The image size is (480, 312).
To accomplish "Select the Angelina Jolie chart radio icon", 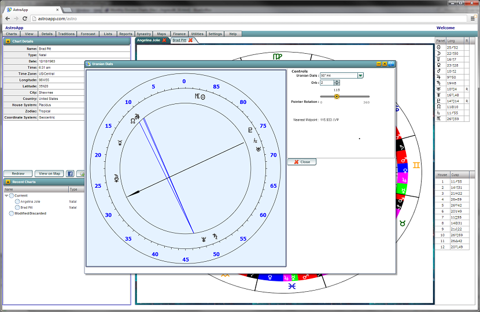I will [17, 201].
